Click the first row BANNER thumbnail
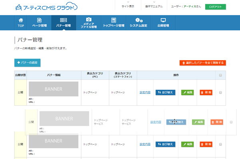This screenshot has width=240, height=159. tap(54, 89)
